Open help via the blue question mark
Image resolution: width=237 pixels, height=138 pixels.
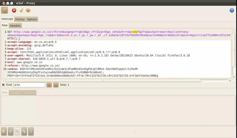tap(232, 10)
